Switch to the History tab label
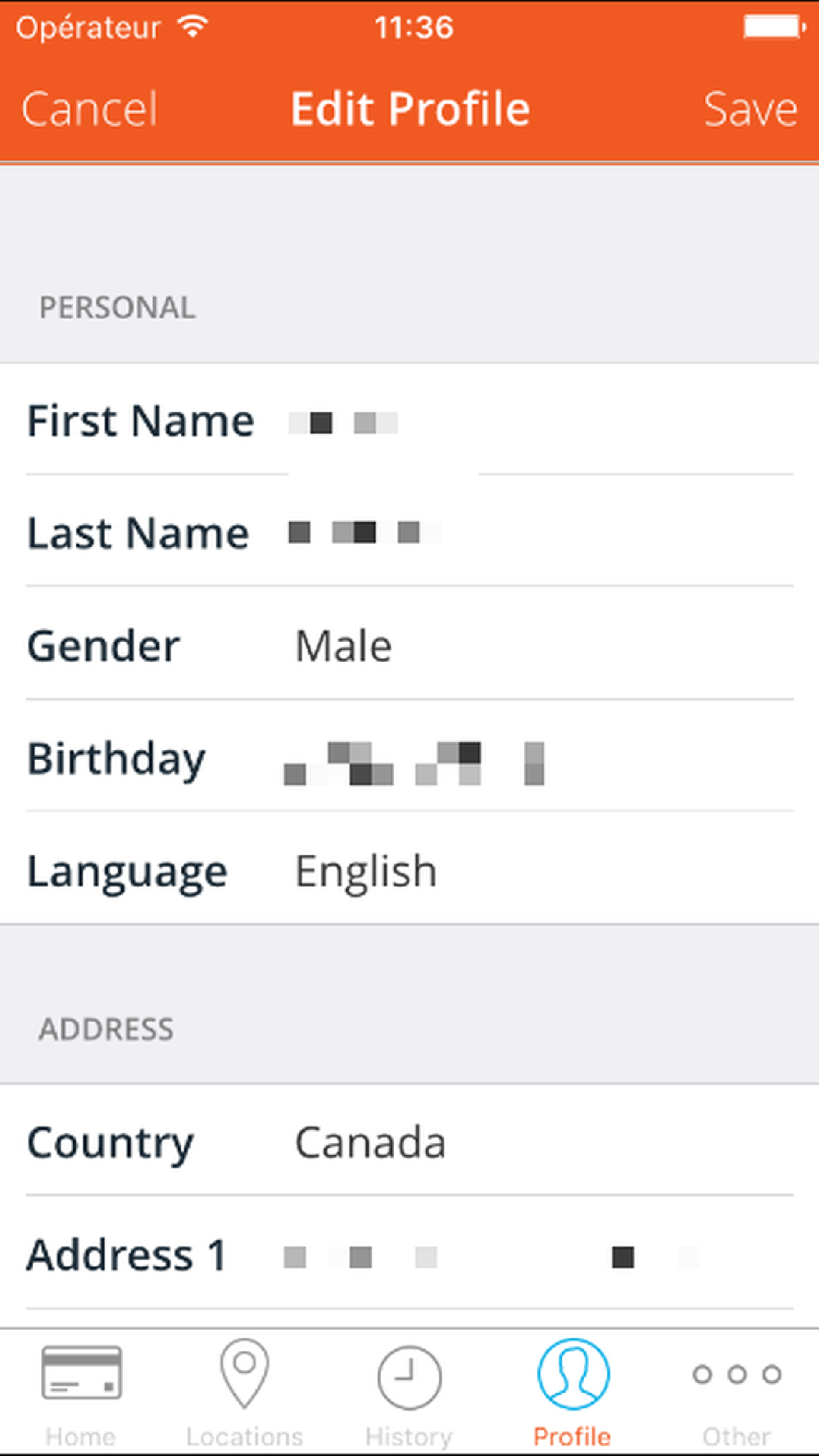The height and width of the screenshot is (1456, 819). coord(409,1436)
